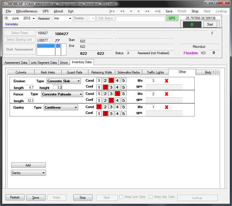This screenshot has height=206, width=232.
Task: Open the Miscellaneous menu
Action: (x=27, y=11)
